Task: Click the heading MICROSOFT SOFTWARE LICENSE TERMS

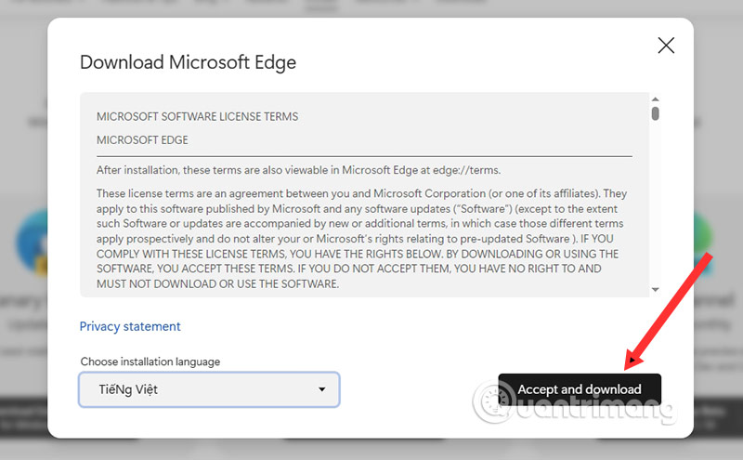Action: click(x=197, y=117)
